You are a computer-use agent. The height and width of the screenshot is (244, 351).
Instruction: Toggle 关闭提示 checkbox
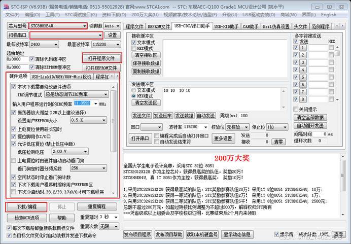pyautogui.click(x=296, y=109)
